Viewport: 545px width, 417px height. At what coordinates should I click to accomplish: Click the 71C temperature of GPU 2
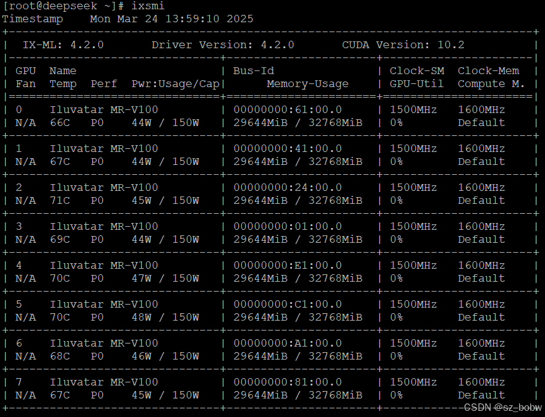point(60,200)
